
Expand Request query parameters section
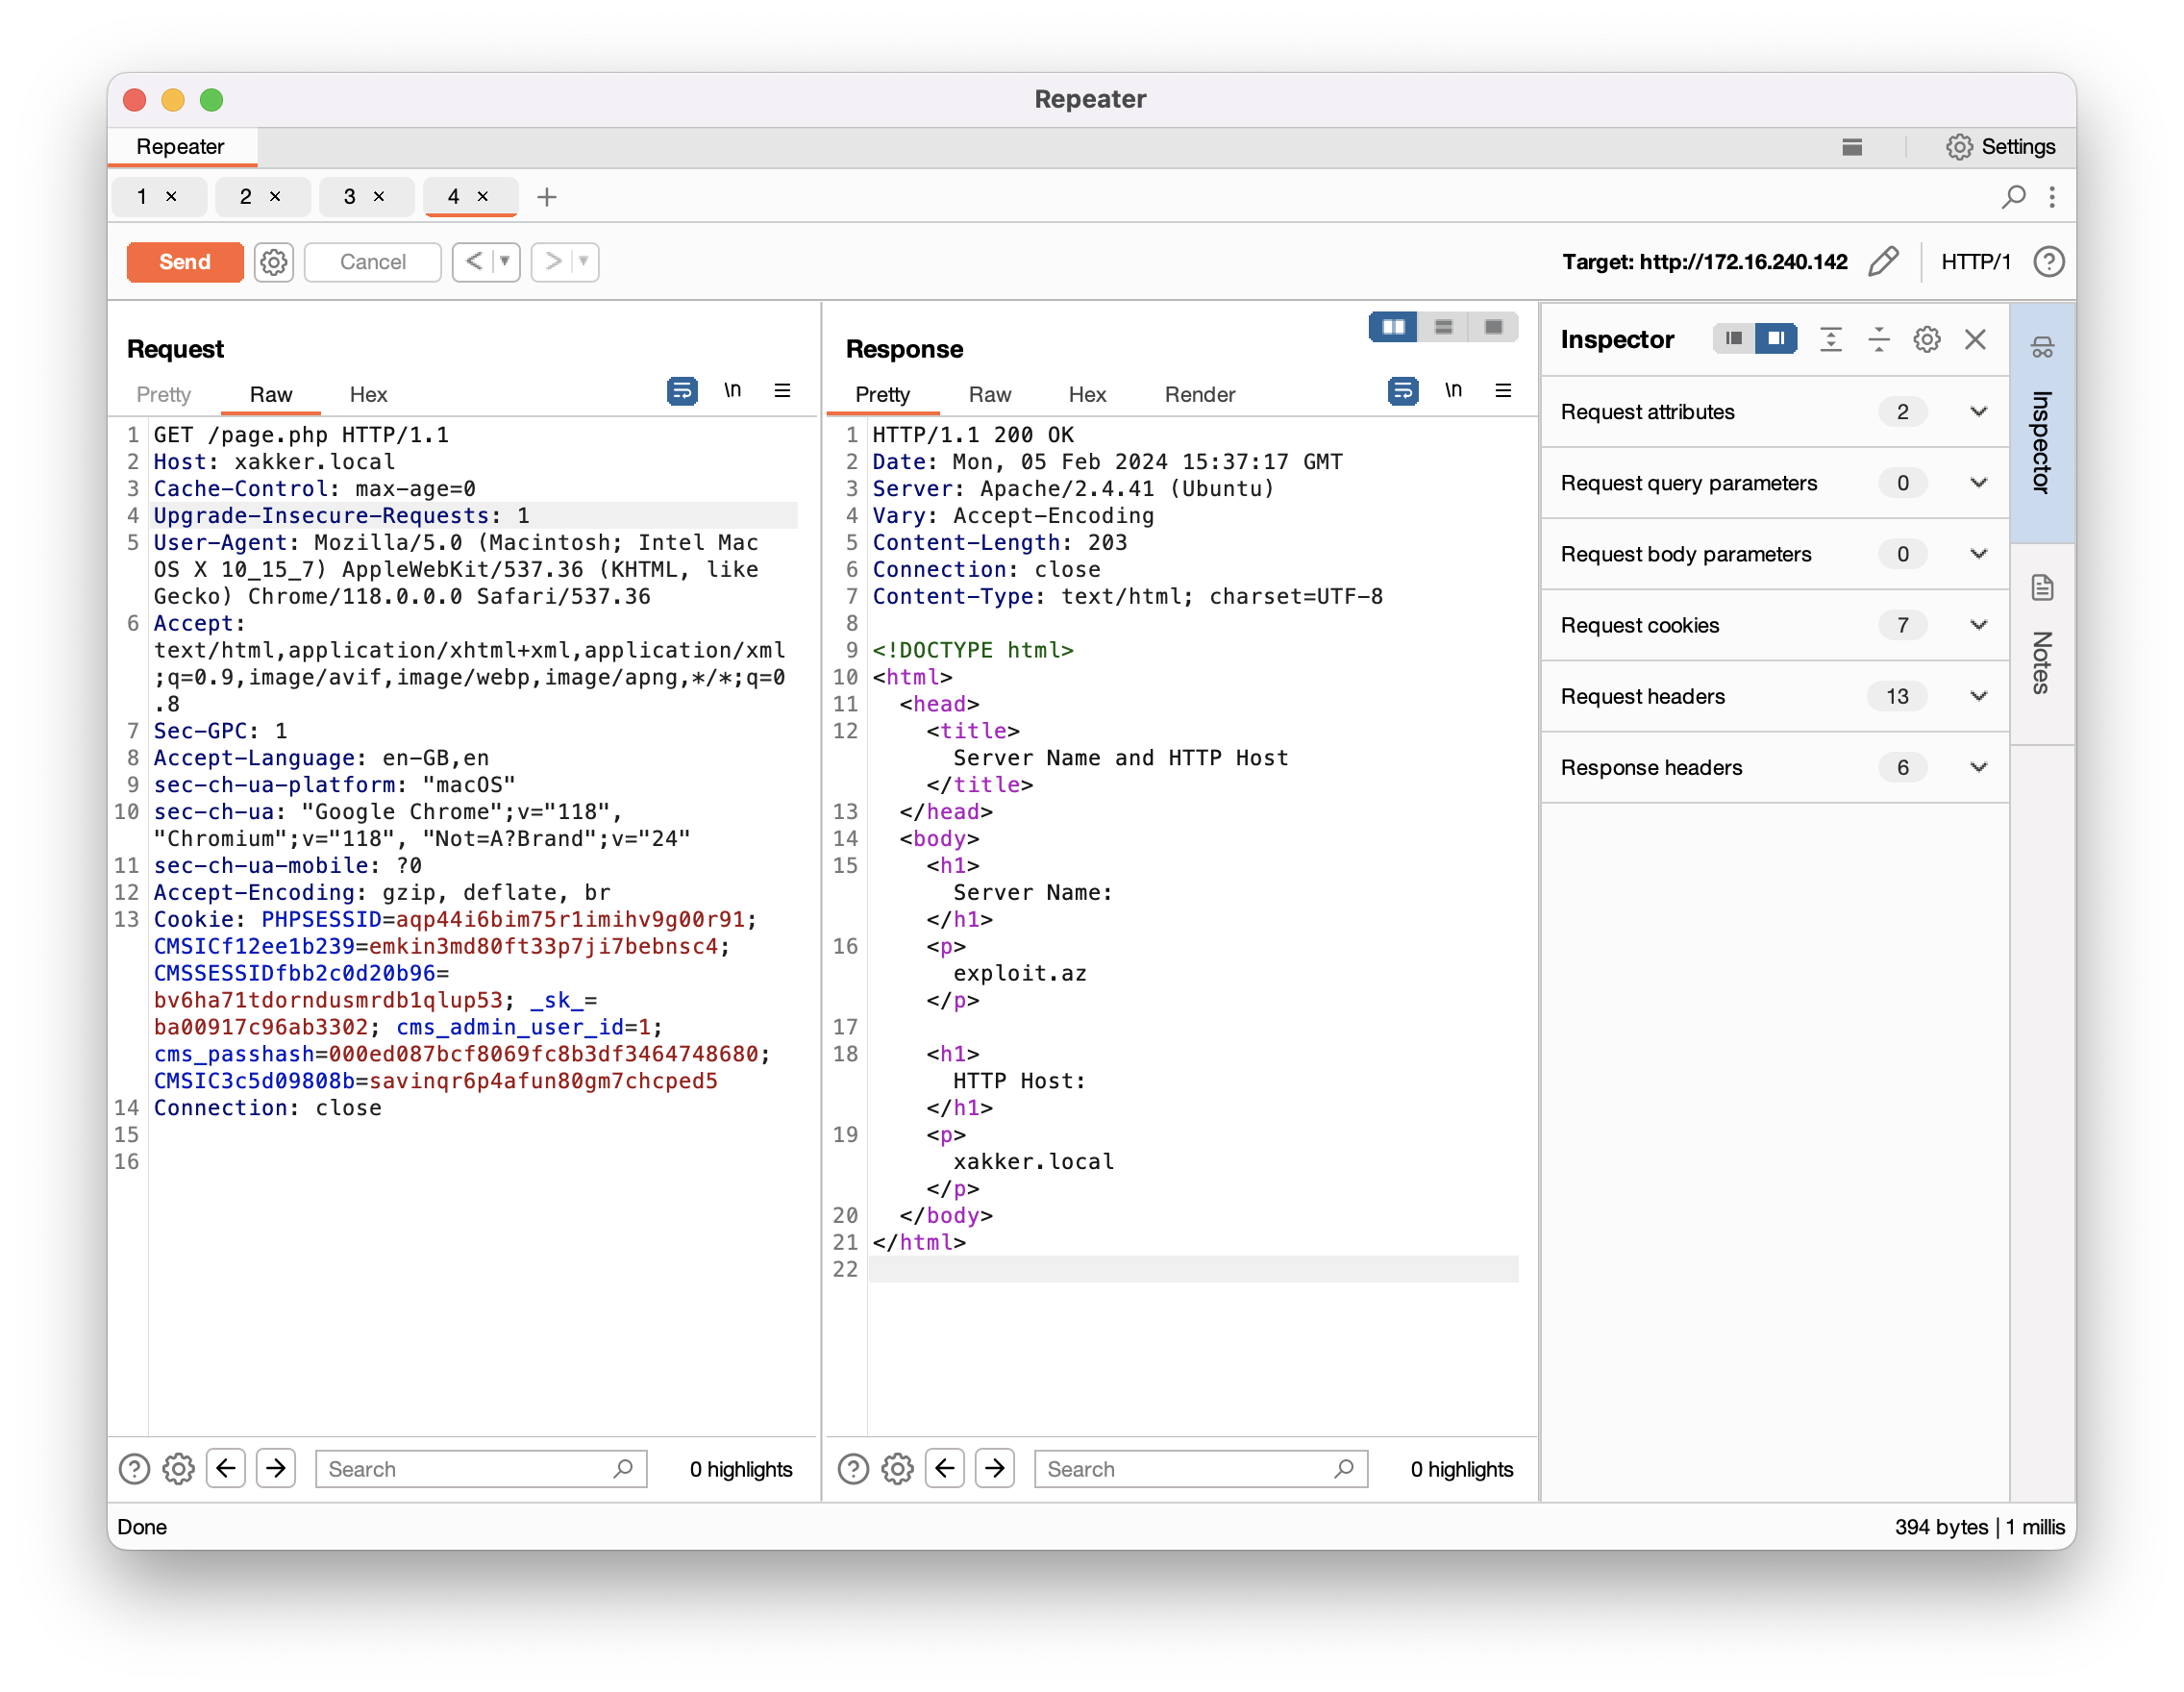[1775, 483]
